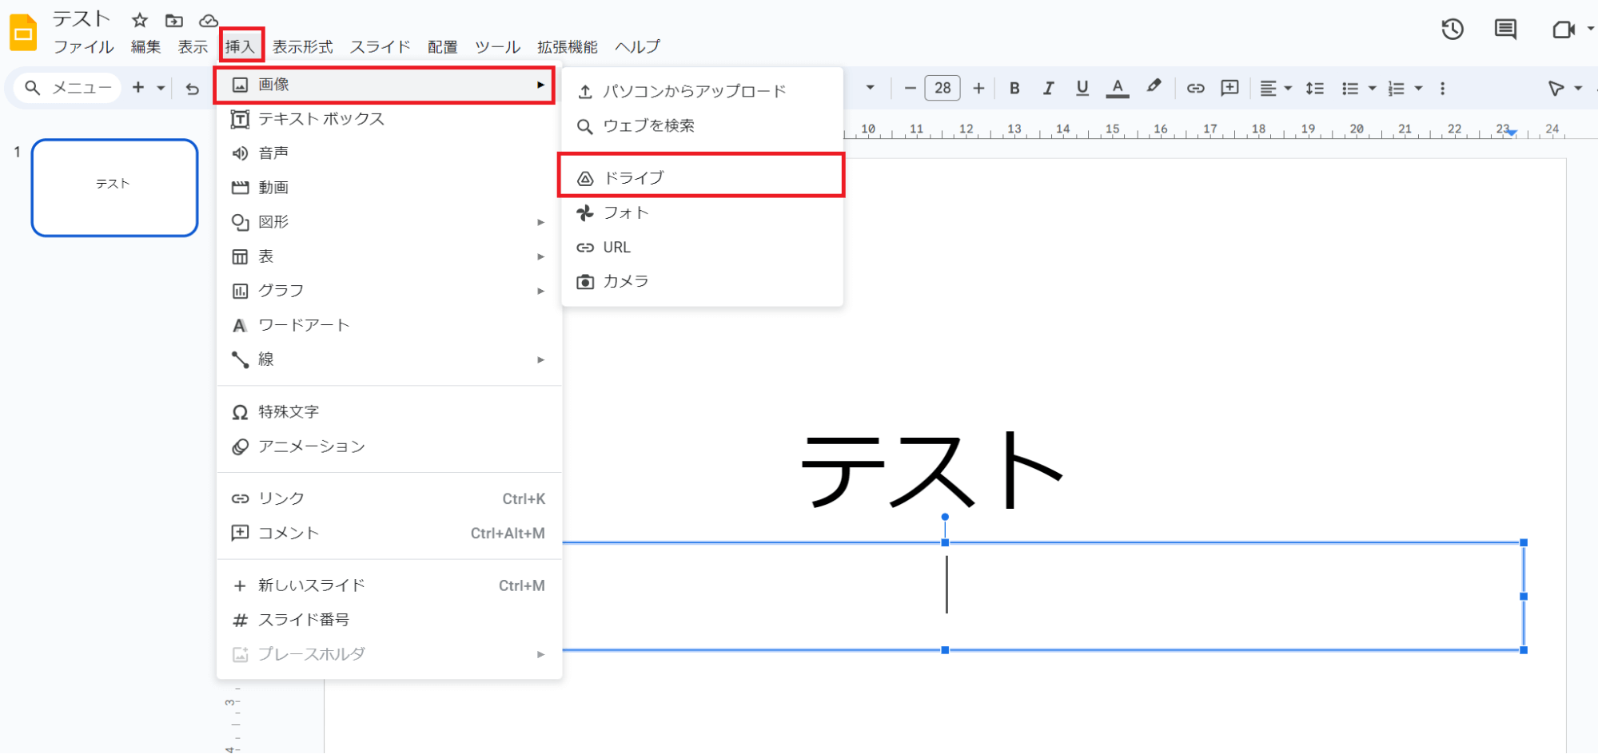
Task: Click the version history clock icon
Action: click(x=1452, y=30)
